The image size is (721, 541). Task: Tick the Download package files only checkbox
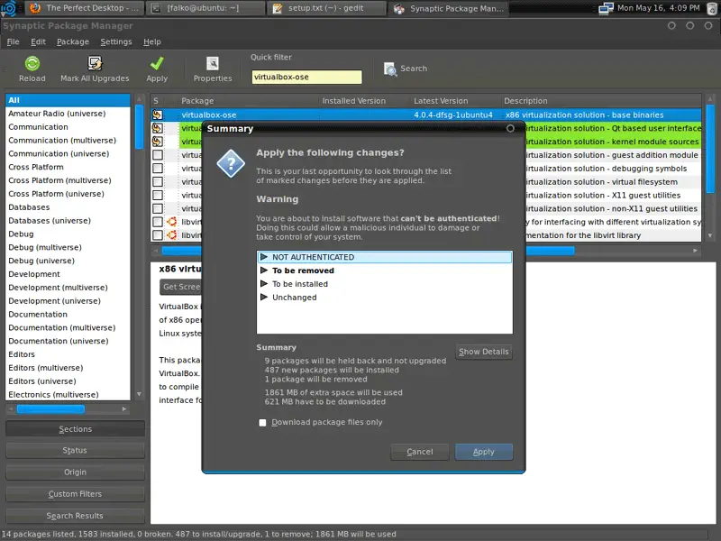(x=262, y=422)
